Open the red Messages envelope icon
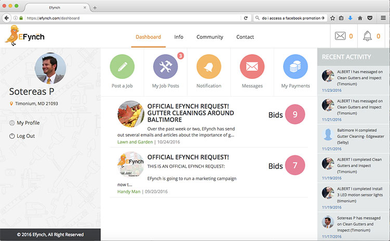 pyautogui.click(x=252, y=67)
